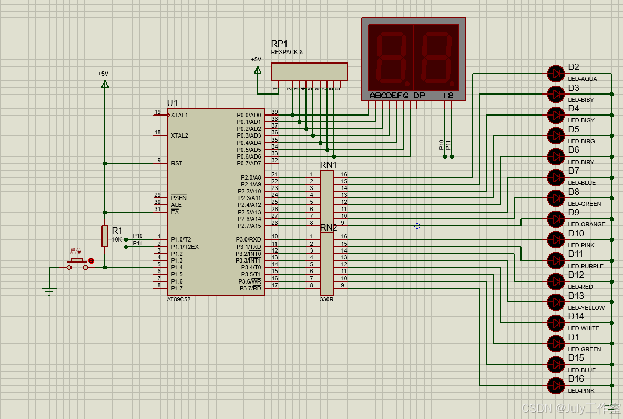This screenshot has width=623, height=419.
Task: Select the +5V power terminal above R1
Action: click(105, 83)
